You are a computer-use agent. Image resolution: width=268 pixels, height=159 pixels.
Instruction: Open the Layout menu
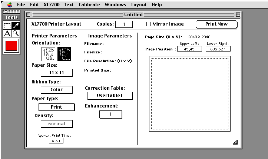(x=139, y=4)
